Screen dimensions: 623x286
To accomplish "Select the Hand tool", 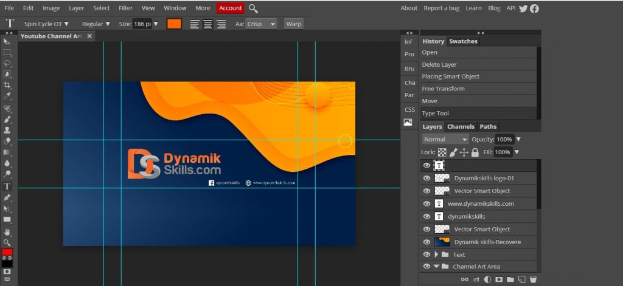I will [7, 232].
